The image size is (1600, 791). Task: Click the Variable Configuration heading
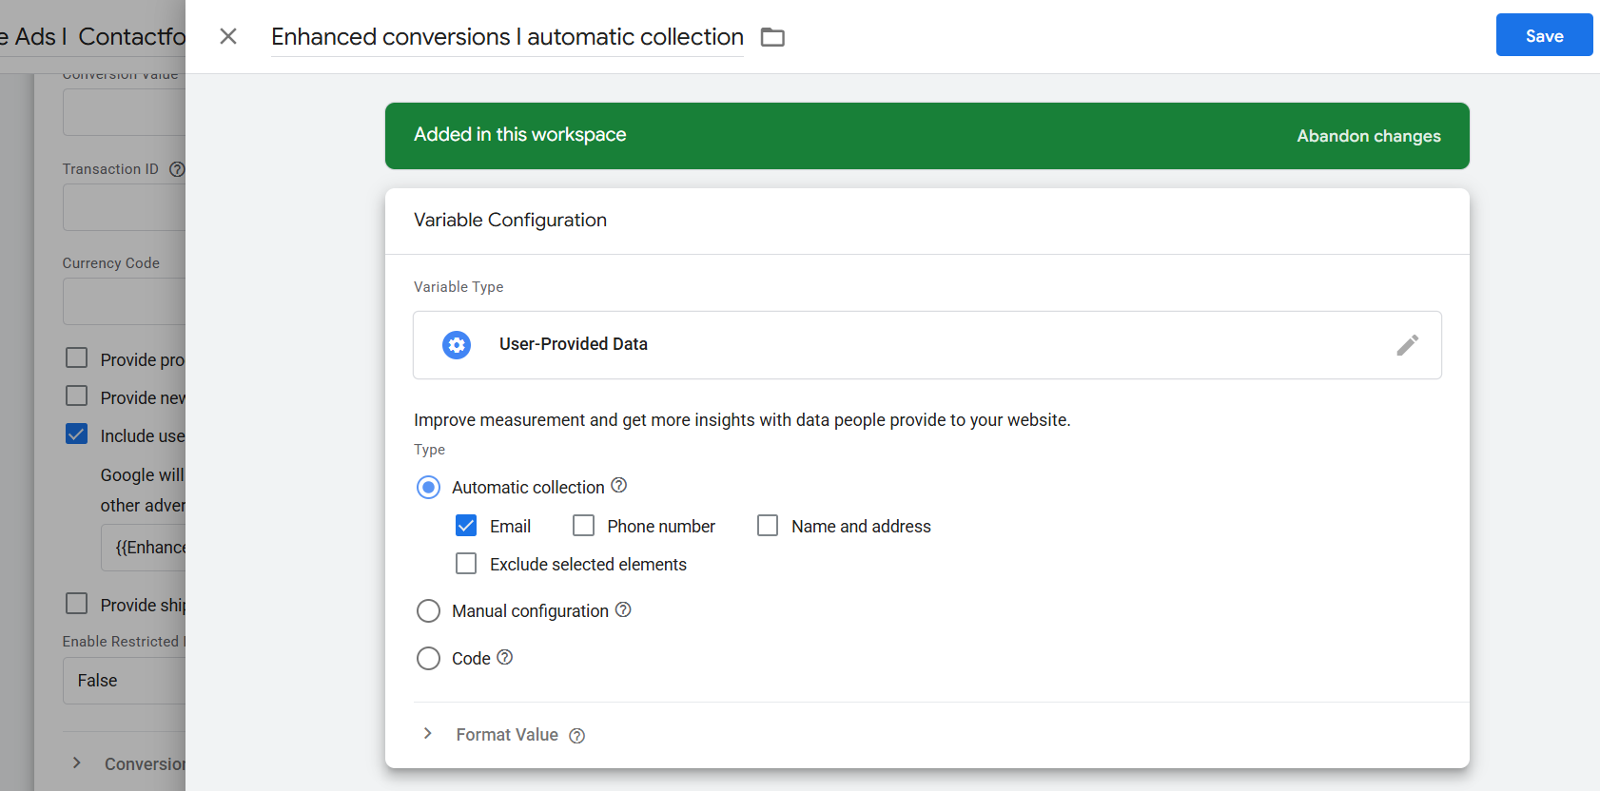click(510, 221)
